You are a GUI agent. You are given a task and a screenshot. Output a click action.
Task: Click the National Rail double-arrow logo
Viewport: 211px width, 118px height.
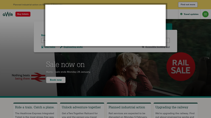click(x=38, y=77)
